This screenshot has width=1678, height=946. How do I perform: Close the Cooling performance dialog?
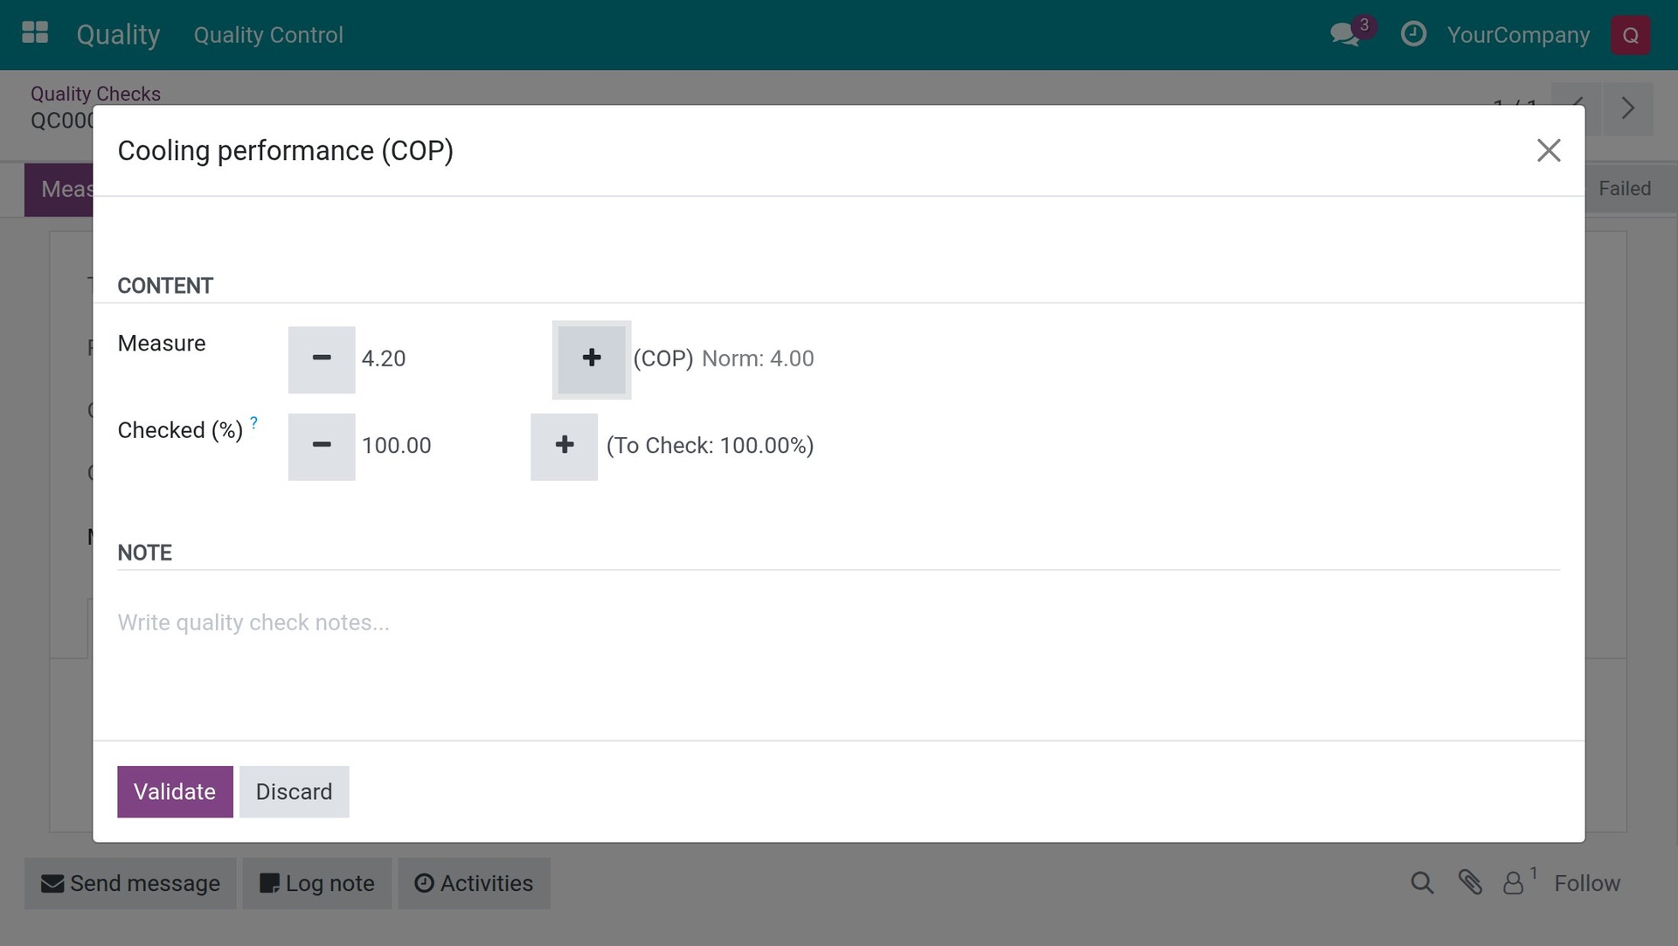click(x=1548, y=150)
